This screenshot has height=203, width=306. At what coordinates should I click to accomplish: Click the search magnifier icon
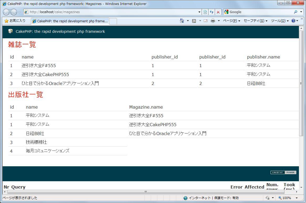click(x=296, y=12)
